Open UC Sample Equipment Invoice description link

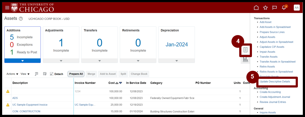coord(30,105)
